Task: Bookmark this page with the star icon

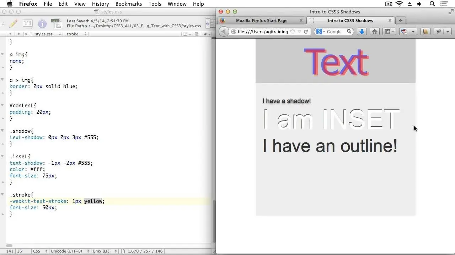Action: (x=292, y=32)
